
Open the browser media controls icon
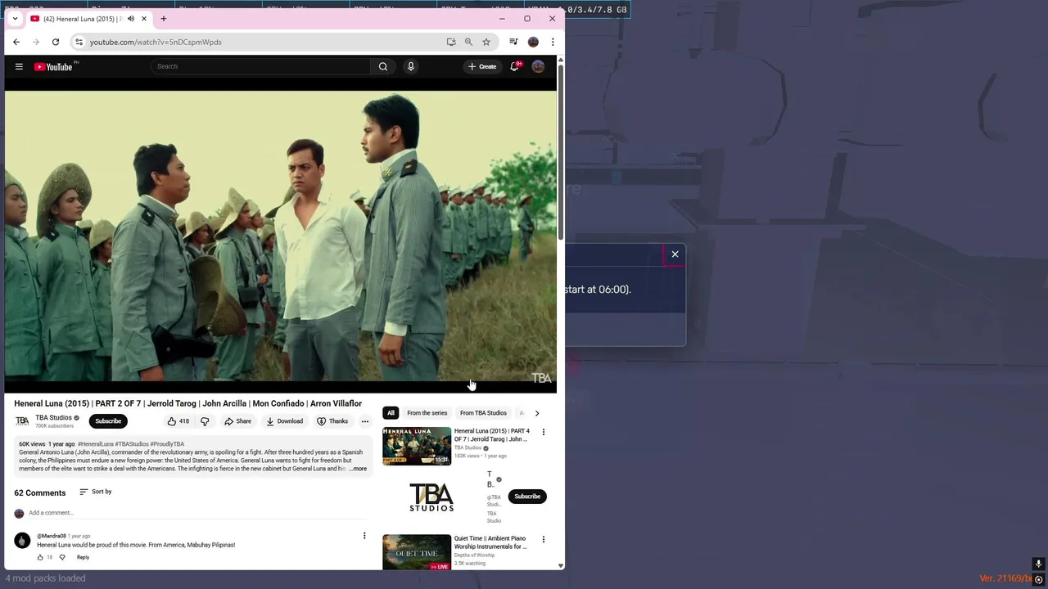(513, 42)
